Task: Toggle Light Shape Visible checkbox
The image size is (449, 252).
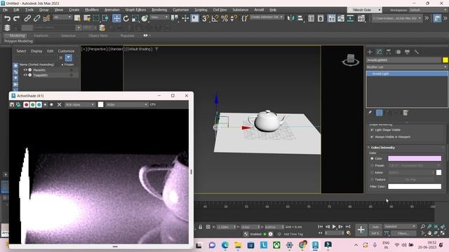Action: (x=372, y=129)
